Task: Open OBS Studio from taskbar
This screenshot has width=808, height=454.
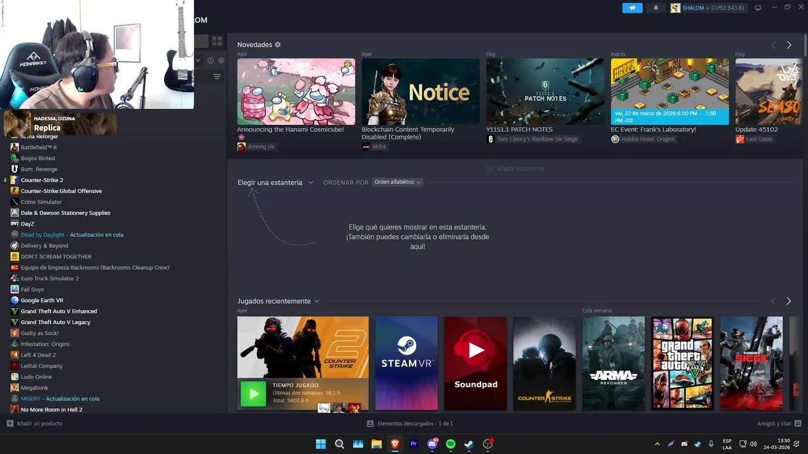Action: tap(487, 444)
